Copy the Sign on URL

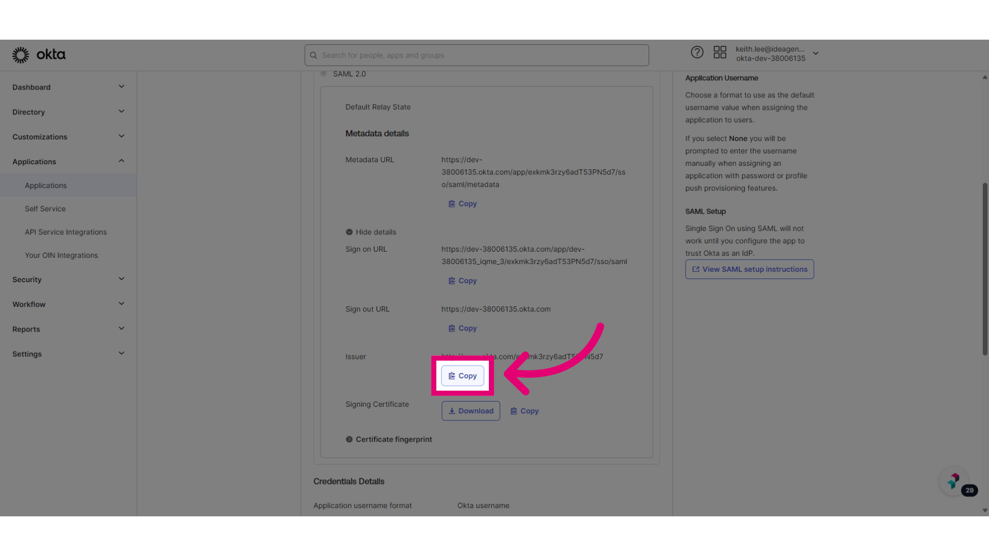point(463,281)
